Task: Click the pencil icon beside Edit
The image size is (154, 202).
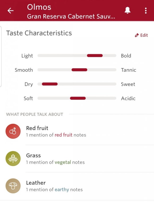Action: pyautogui.click(x=137, y=35)
